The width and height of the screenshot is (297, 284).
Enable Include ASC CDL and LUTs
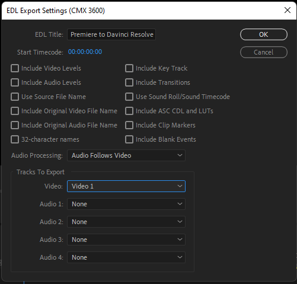(129, 111)
